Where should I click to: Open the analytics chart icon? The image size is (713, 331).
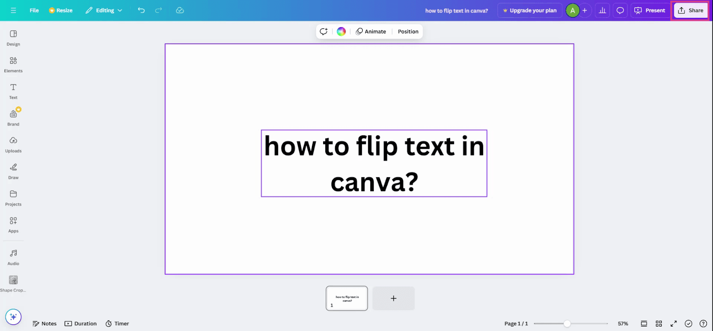(x=602, y=10)
